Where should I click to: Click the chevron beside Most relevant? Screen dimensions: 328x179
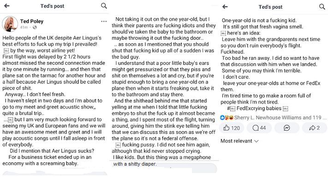click(256, 141)
